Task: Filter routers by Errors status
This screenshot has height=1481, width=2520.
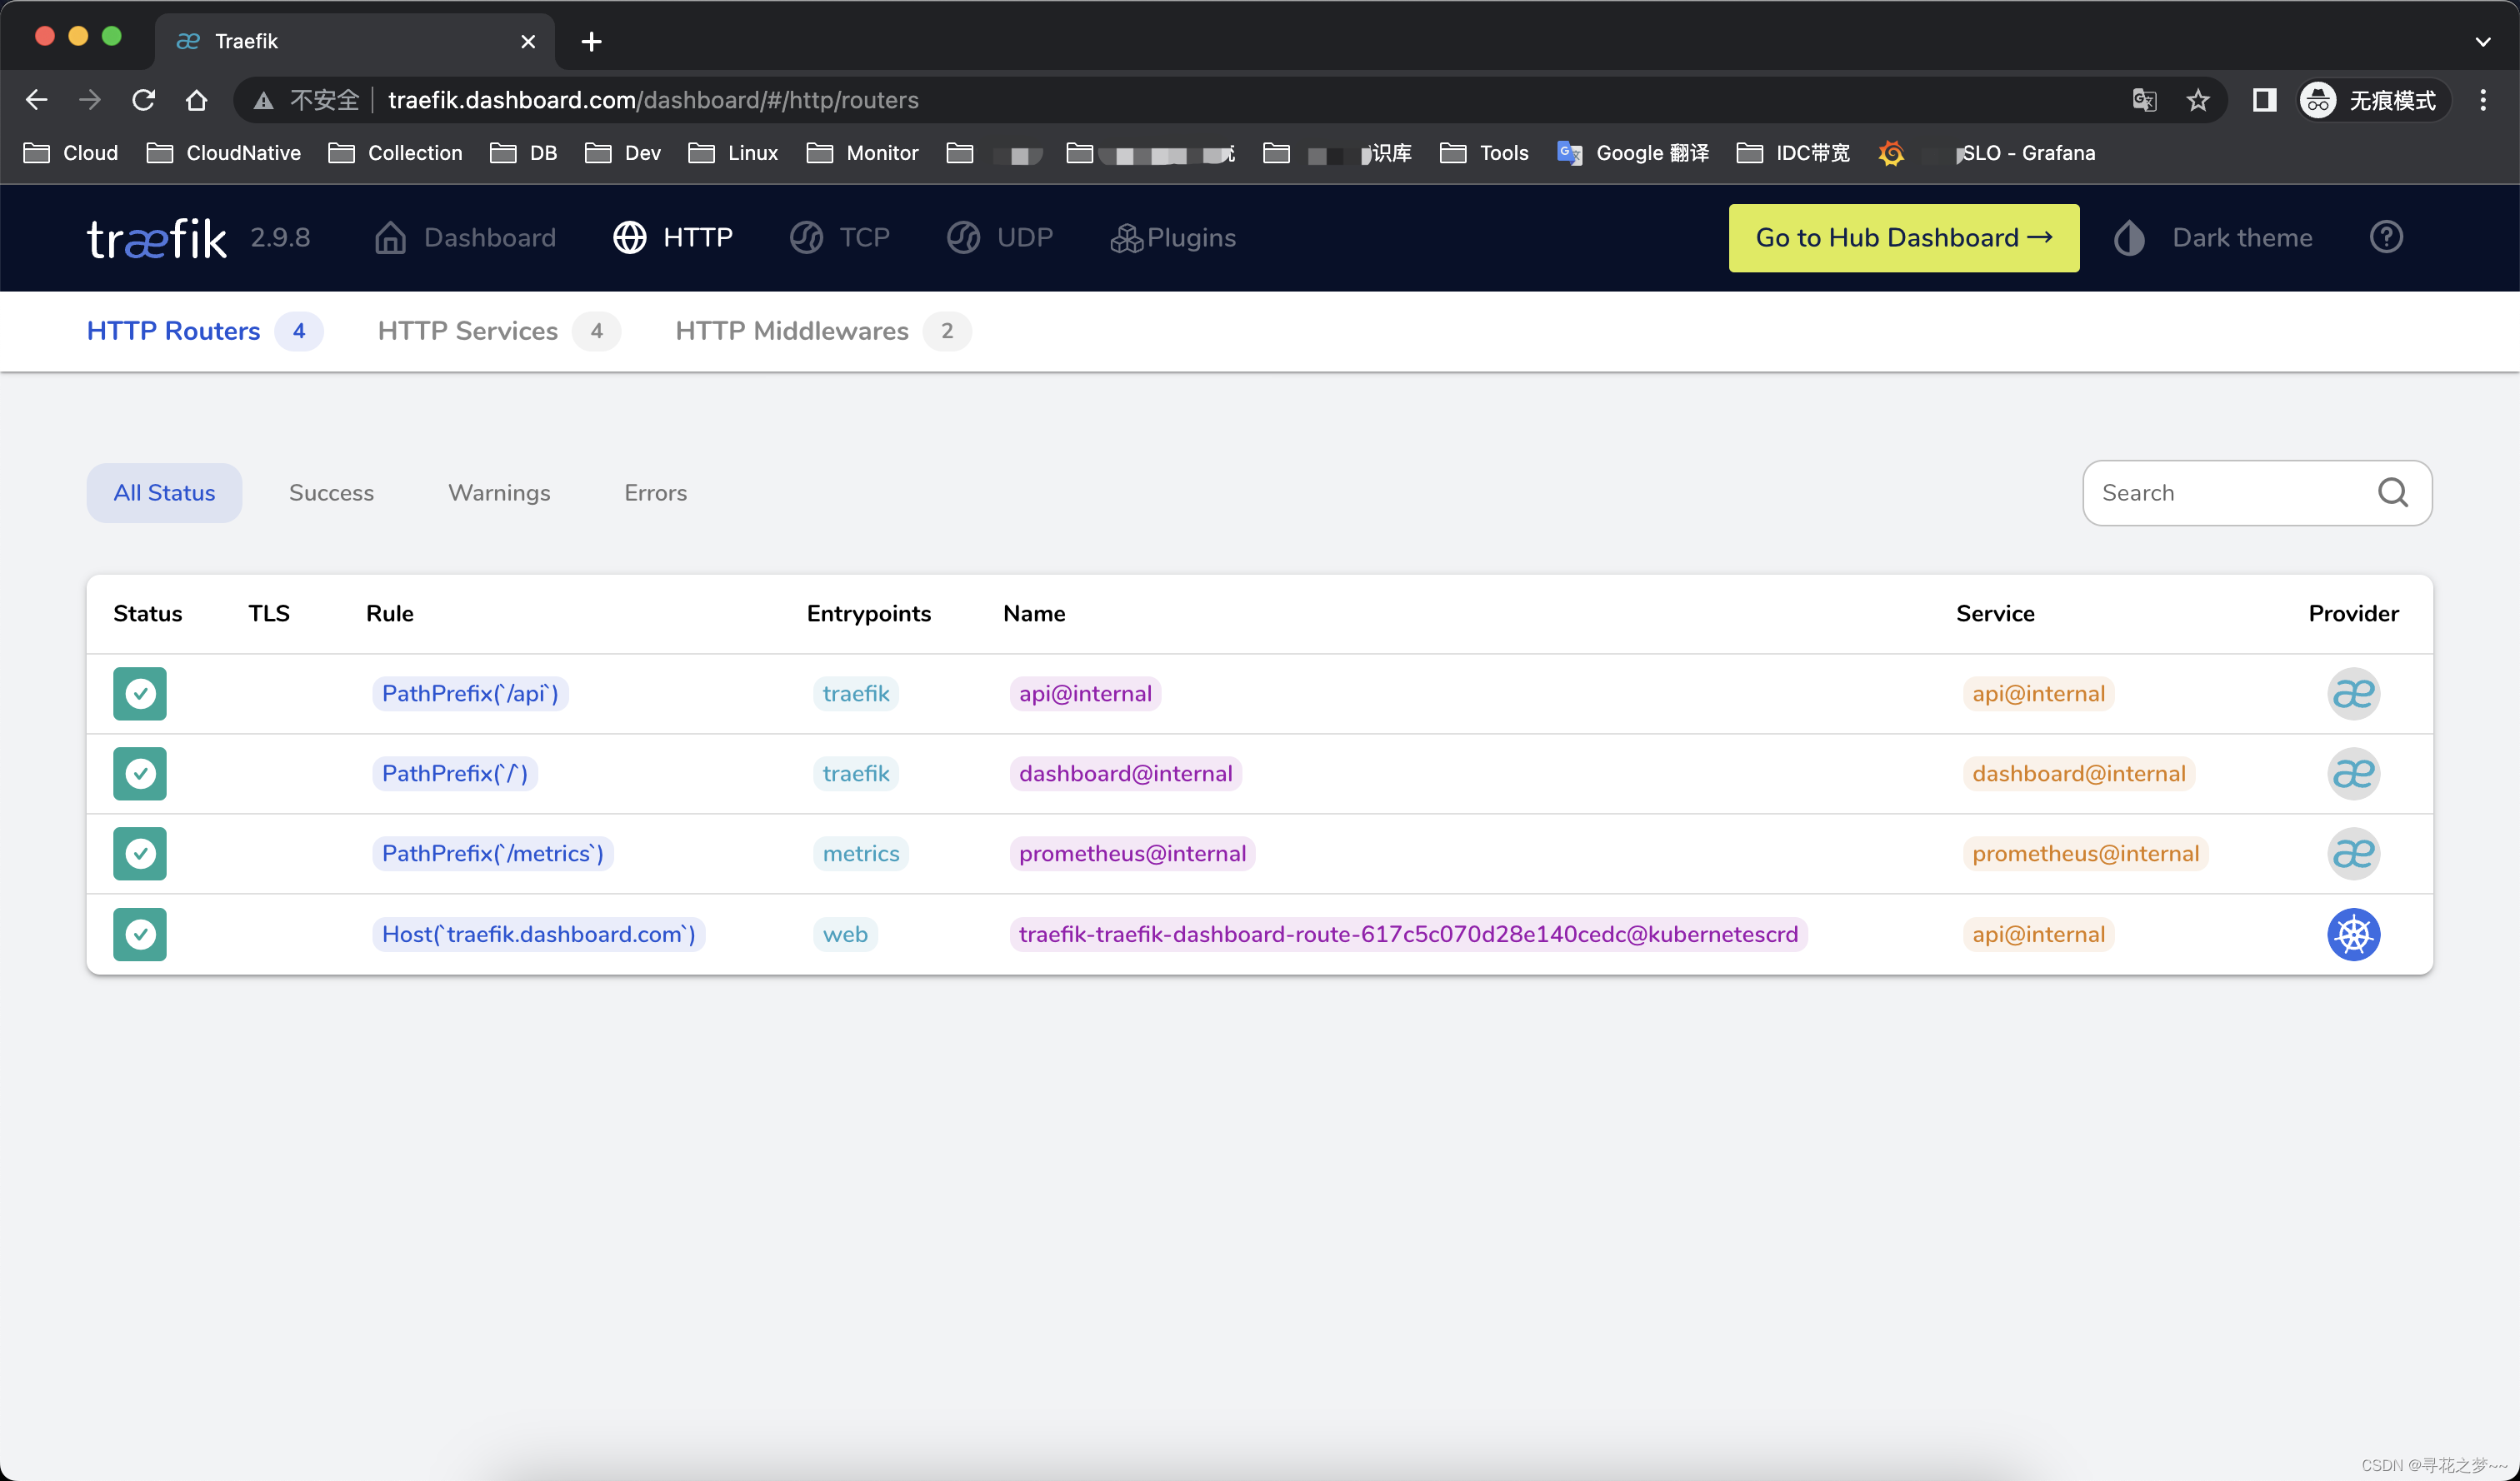Action: coord(655,491)
